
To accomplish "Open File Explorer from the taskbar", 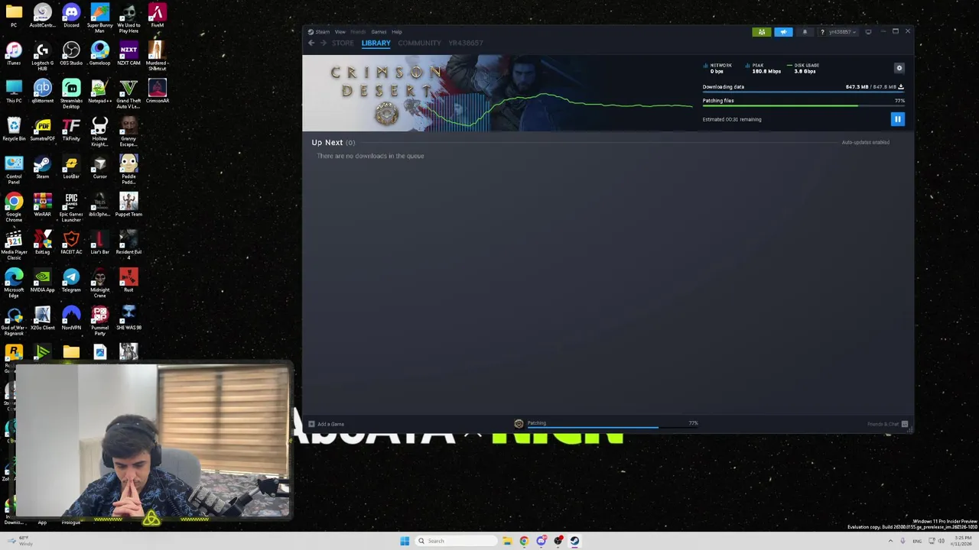I will [x=506, y=541].
